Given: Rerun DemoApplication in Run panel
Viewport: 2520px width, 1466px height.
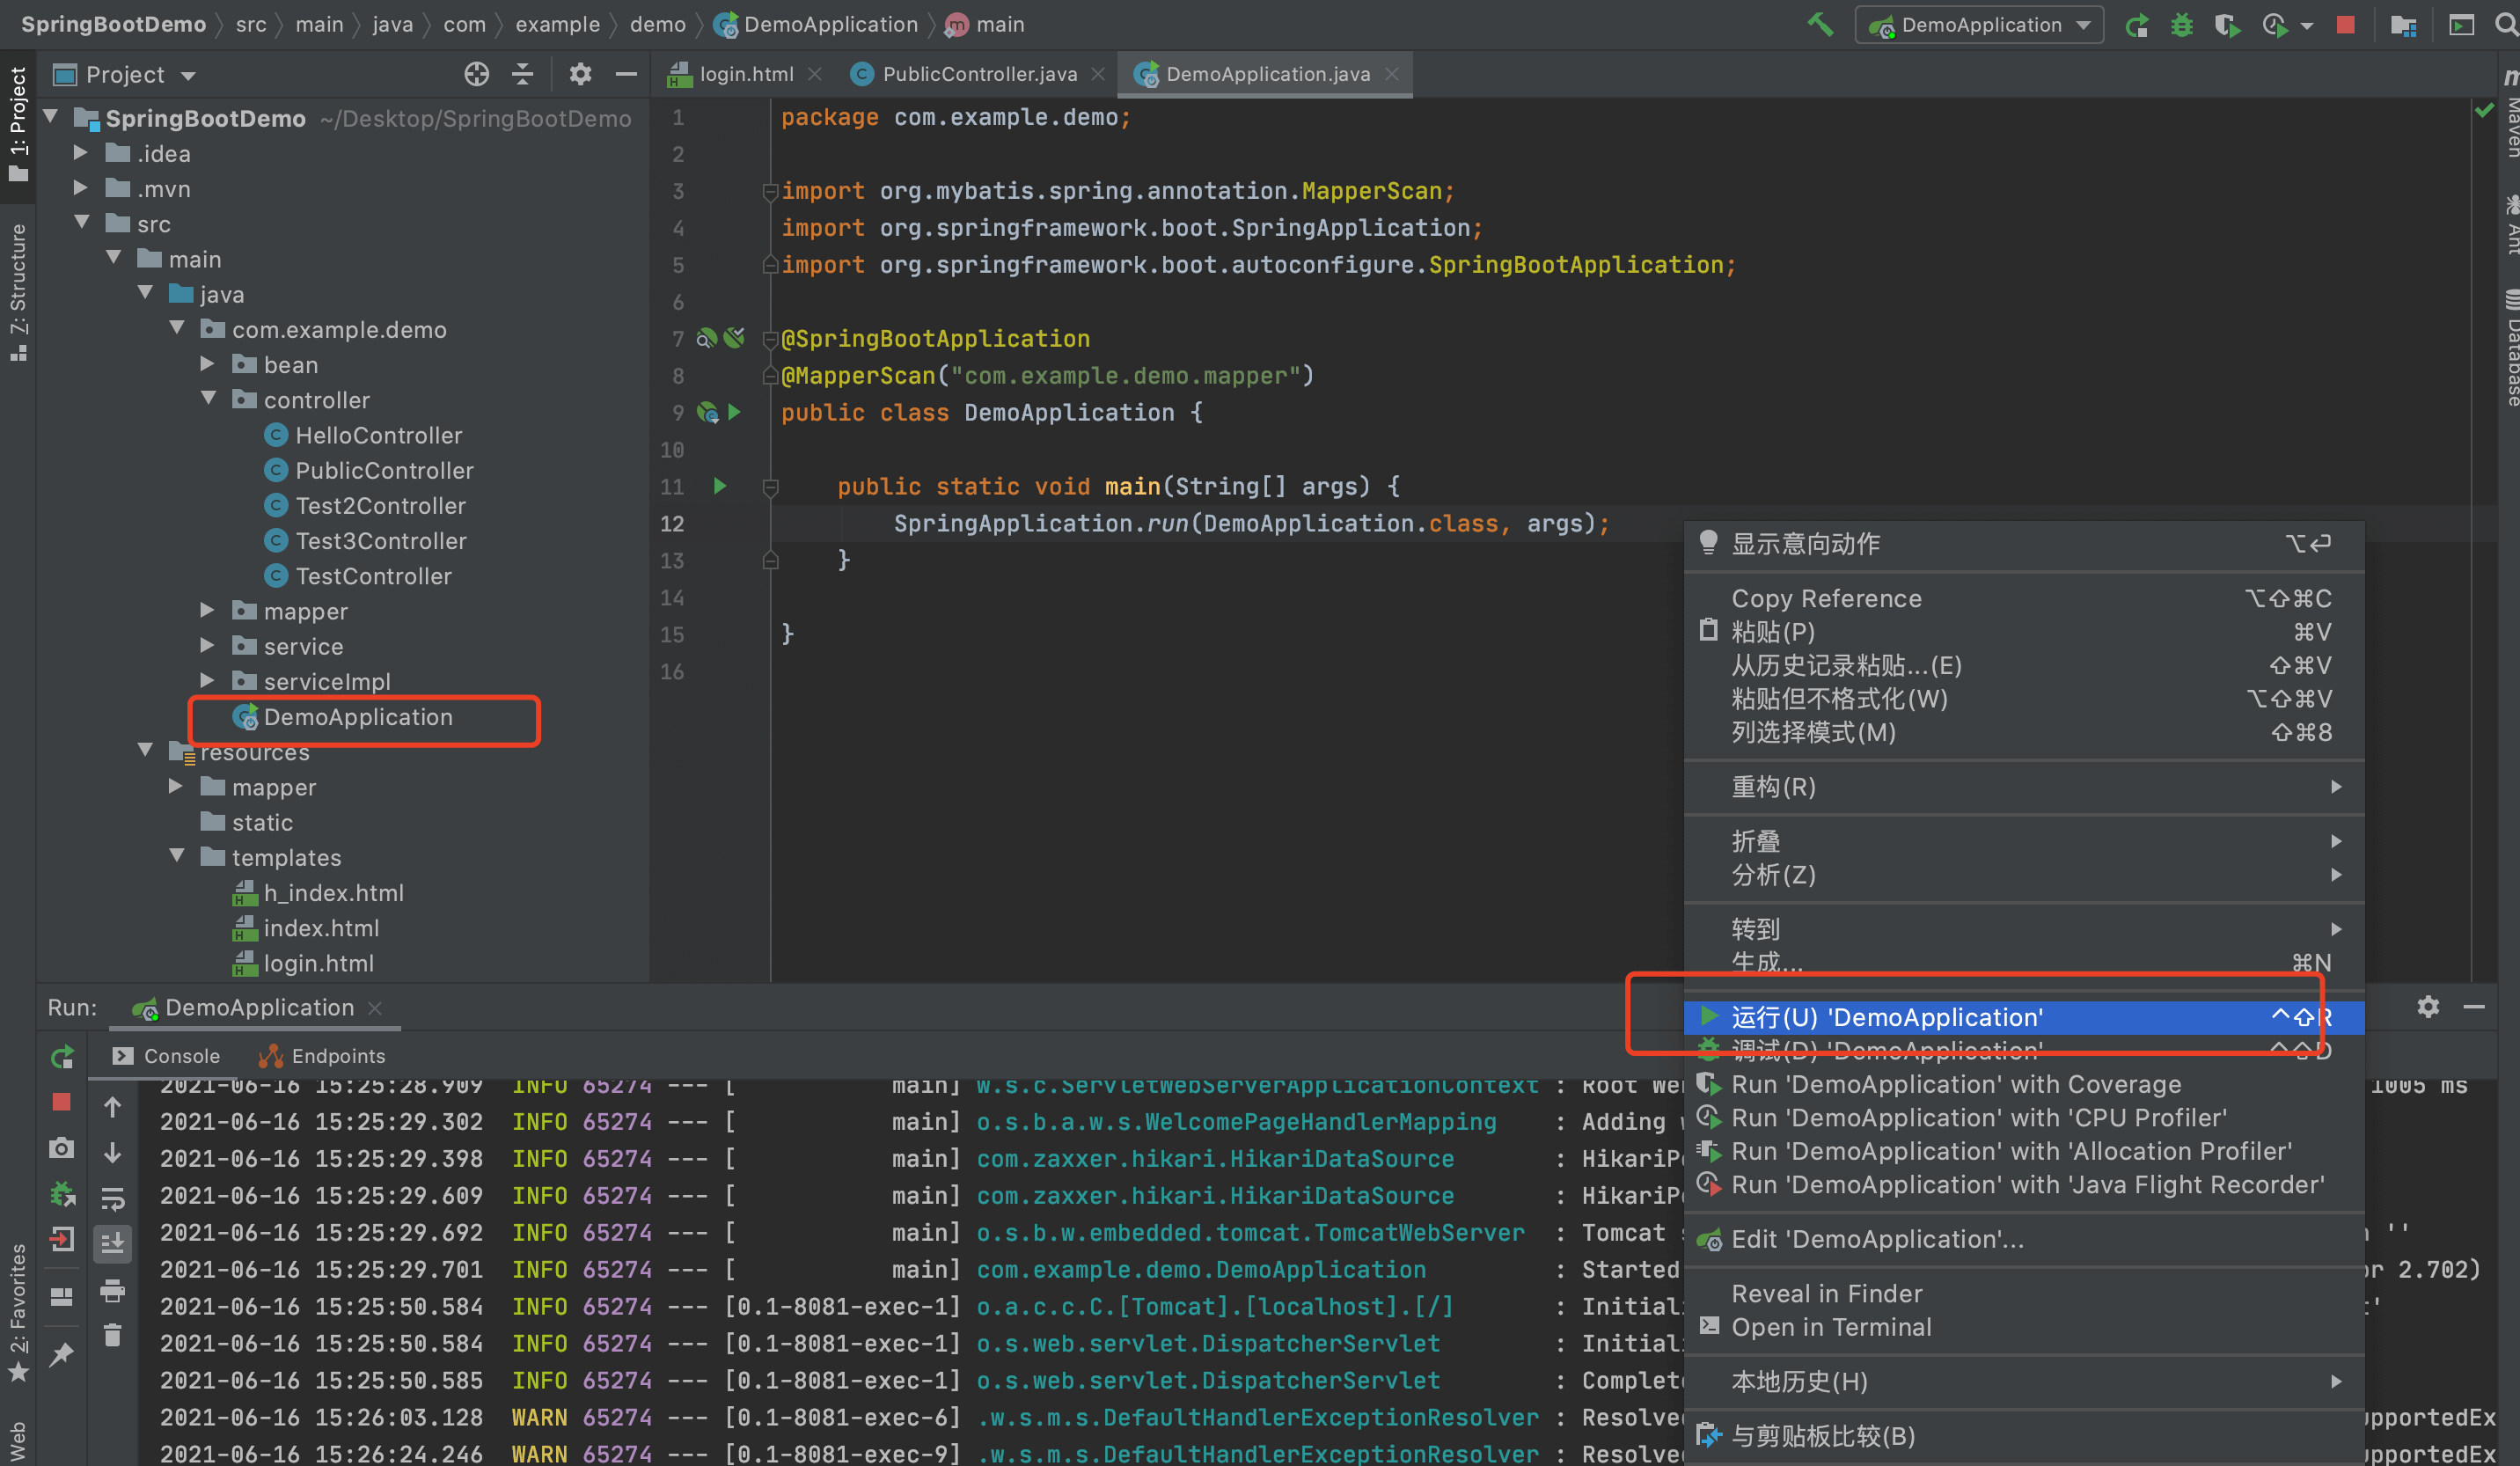Looking at the screenshot, I should (x=62, y=1056).
